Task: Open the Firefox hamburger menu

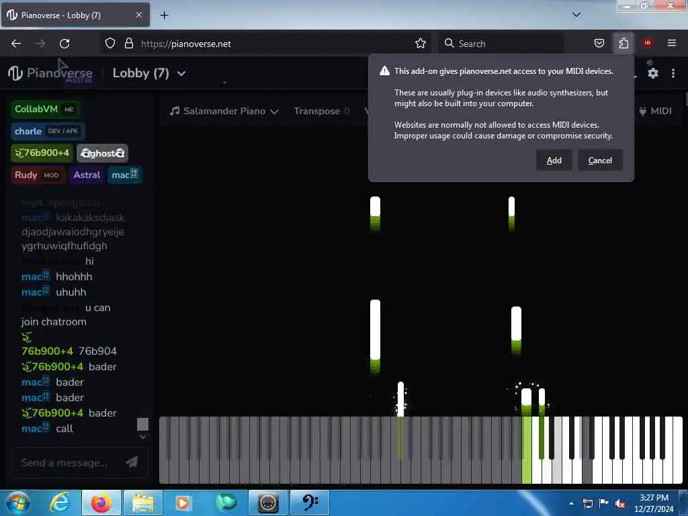Action: pos(671,43)
